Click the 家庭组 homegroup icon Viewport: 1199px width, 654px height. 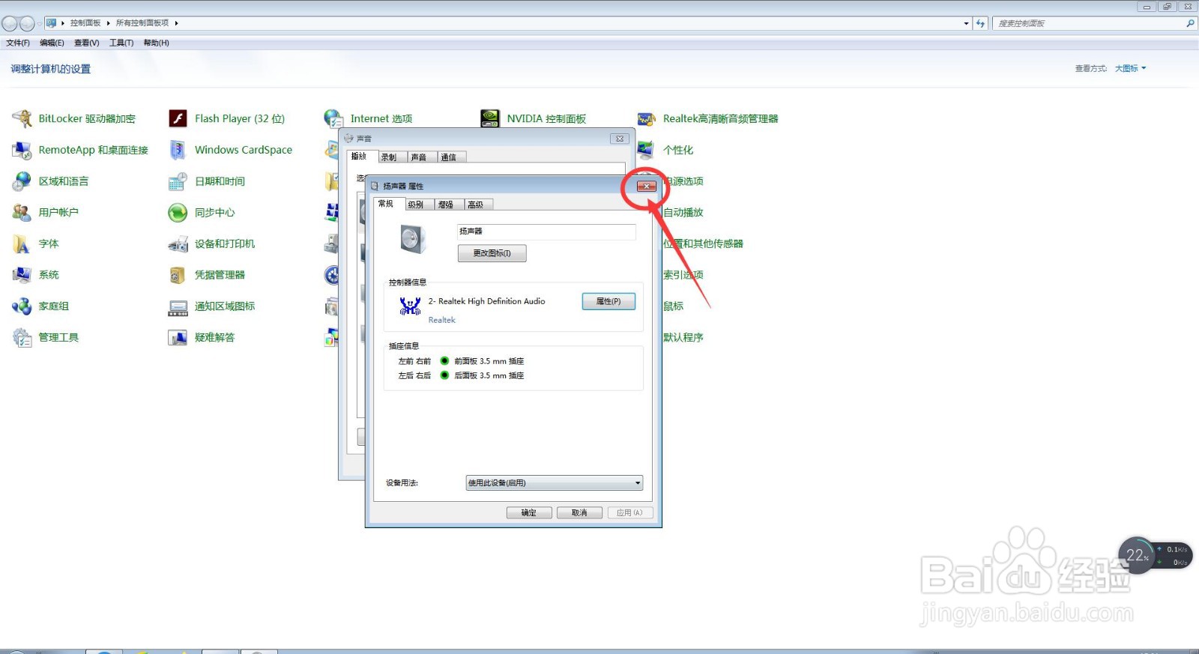(x=22, y=306)
